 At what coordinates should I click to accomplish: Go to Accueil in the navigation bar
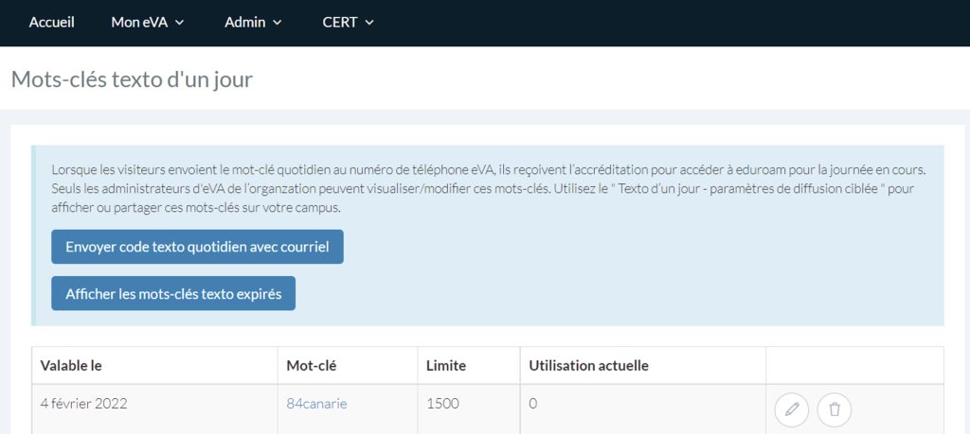point(51,23)
